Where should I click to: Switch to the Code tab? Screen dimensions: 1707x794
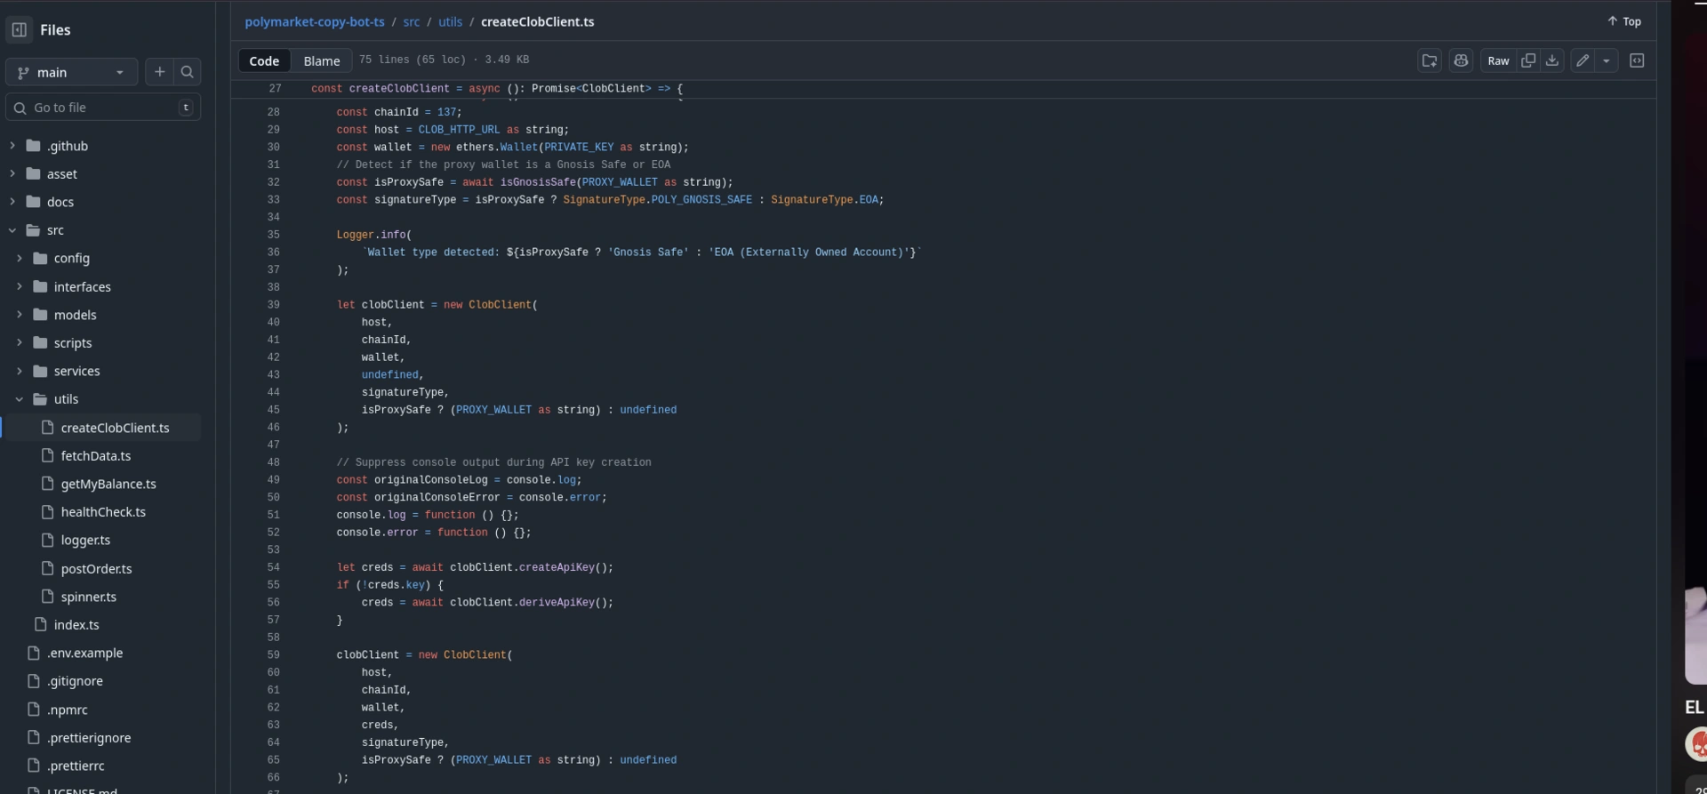click(x=264, y=60)
